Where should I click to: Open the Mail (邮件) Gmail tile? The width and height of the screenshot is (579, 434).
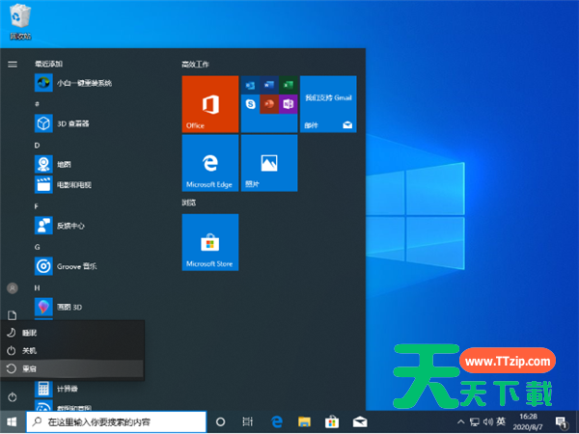point(327,103)
